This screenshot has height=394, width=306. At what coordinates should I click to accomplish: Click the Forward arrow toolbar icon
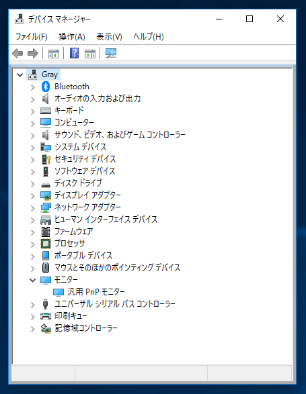(33, 53)
